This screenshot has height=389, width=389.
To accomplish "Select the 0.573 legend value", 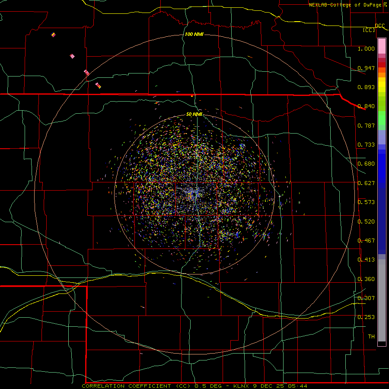I will pyautogui.click(x=366, y=202).
